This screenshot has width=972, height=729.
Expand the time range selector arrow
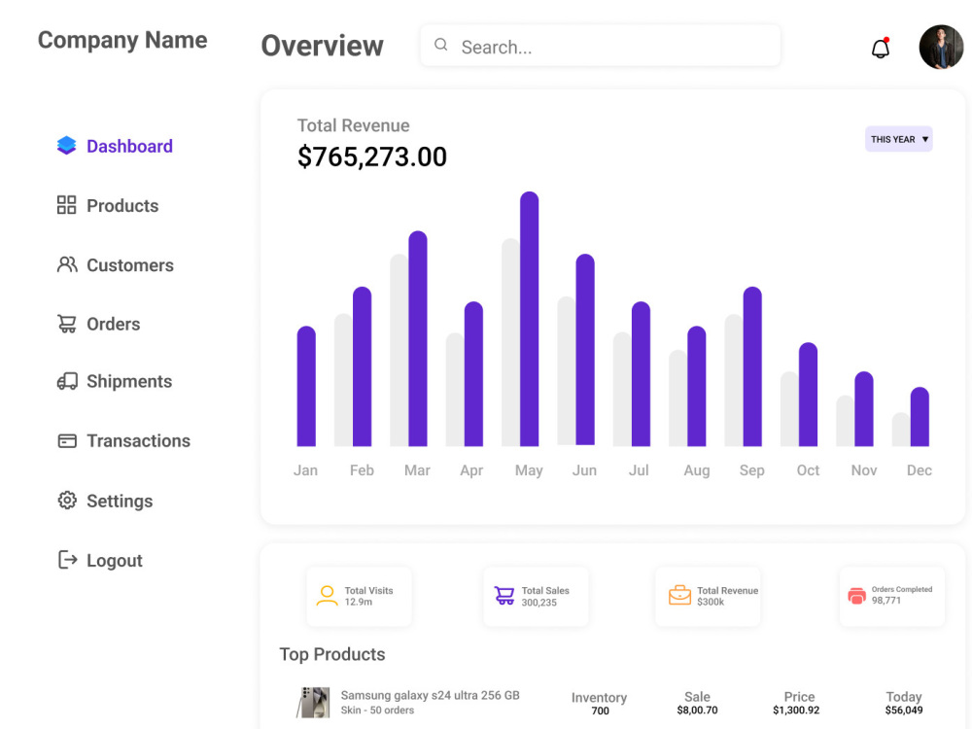click(x=923, y=139)
